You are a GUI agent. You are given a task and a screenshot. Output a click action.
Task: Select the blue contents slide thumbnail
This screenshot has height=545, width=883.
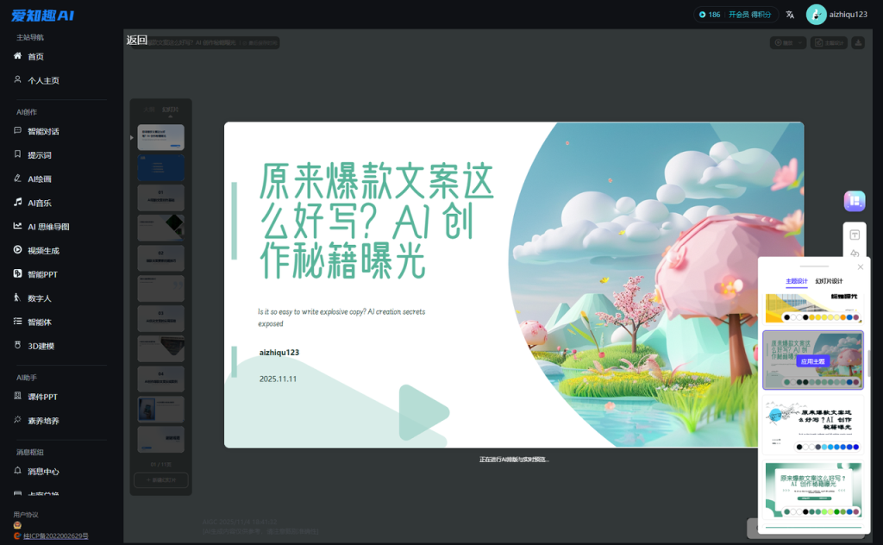[161, 168]
